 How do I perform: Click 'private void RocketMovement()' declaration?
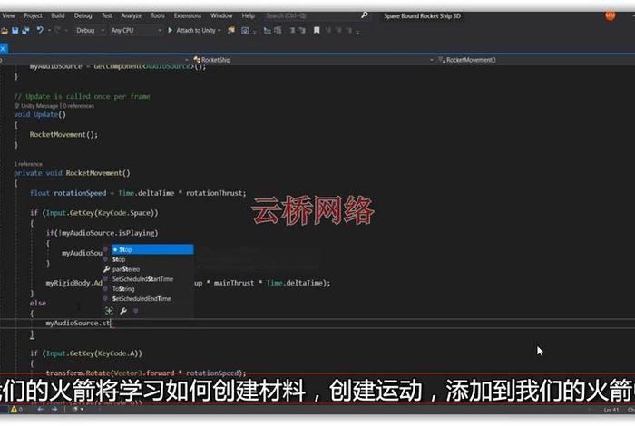click(x=72, y=173)
